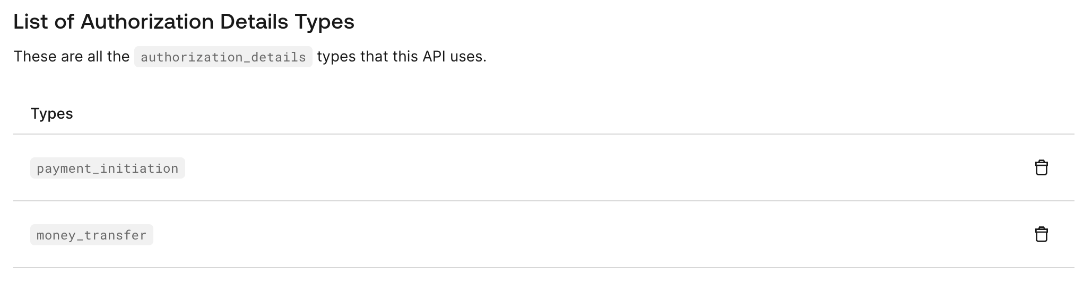Click the text 'These are all the'
This screenshot has width=1092, height=284.
pos(72,56)
